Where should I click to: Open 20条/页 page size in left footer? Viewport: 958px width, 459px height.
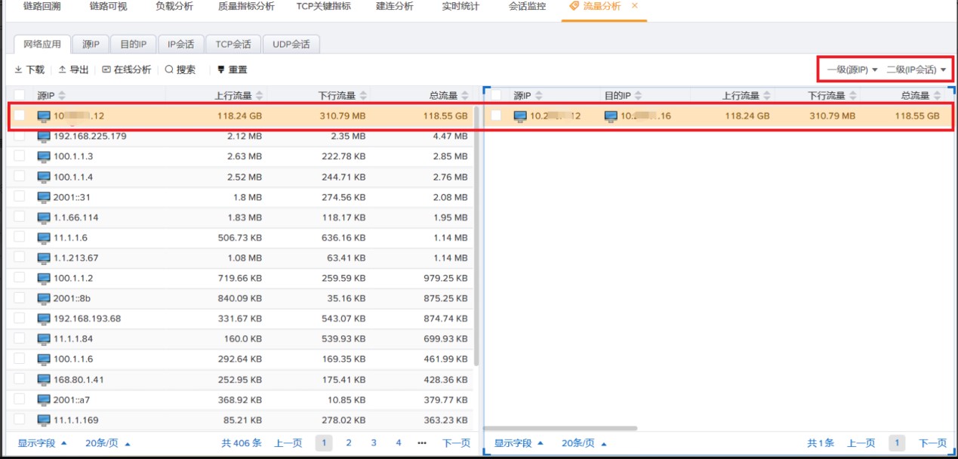[108, 443]
